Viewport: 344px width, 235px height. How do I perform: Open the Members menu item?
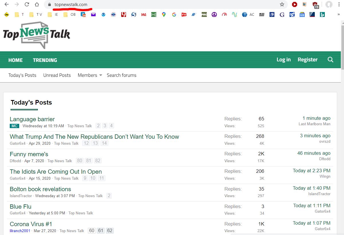point(87,75)
